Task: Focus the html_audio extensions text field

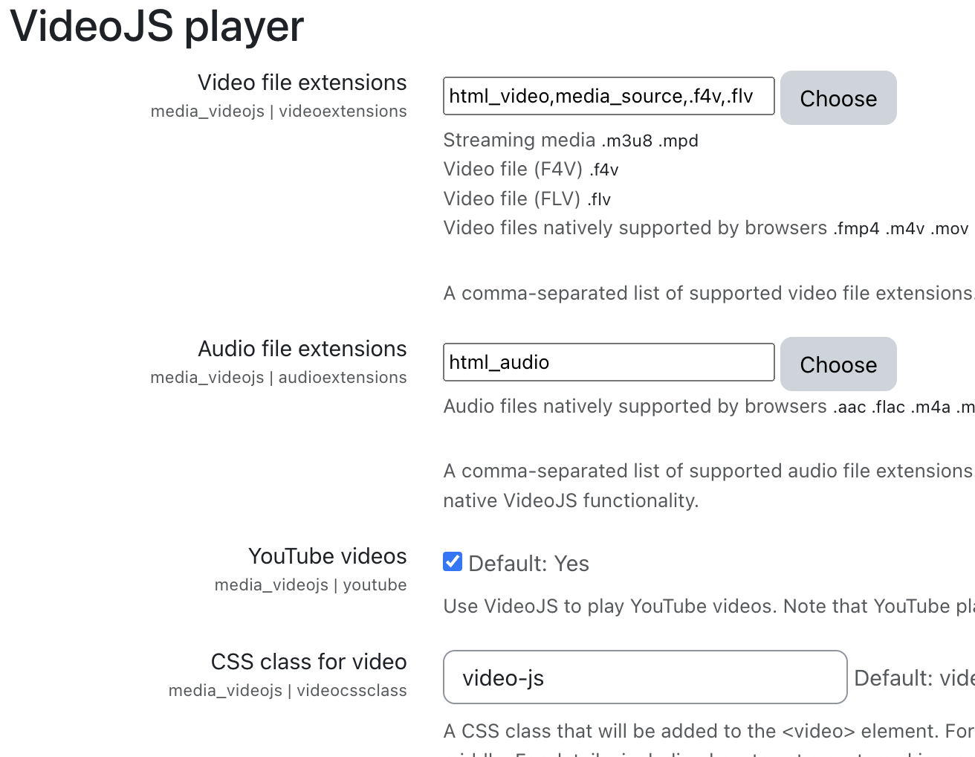Action: [609, 362]
